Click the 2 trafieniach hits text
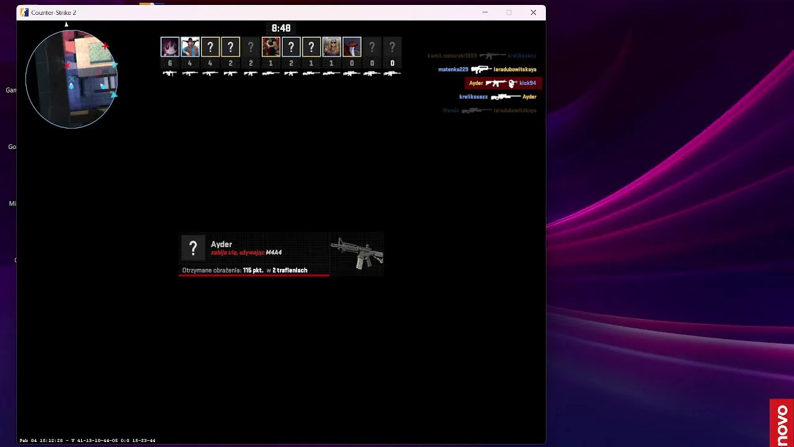Viewport: 794px width, 447px height. (x=290, y=271)
